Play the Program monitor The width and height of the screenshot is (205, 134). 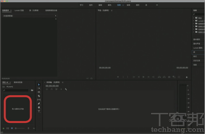pos(143,77)
